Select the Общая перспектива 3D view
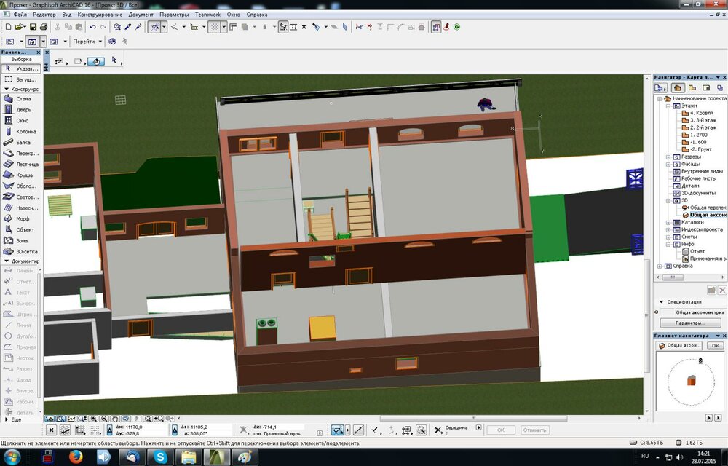This screenshot has height=466, width=728. (708, 208)
